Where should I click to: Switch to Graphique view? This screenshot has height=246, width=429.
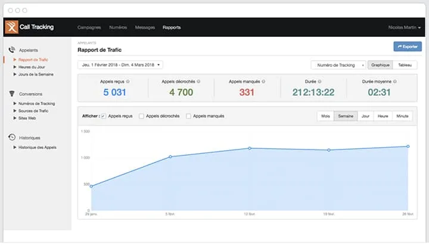[x=380, y=65]
